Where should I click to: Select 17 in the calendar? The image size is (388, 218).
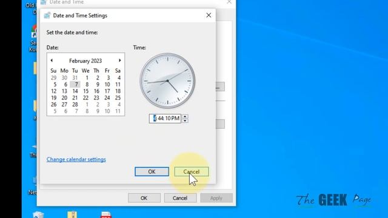107,91
